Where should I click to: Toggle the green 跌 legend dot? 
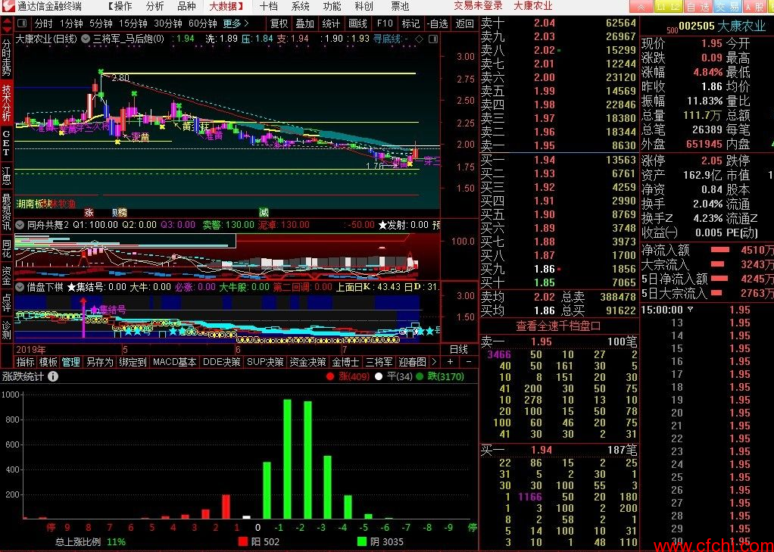420,376
